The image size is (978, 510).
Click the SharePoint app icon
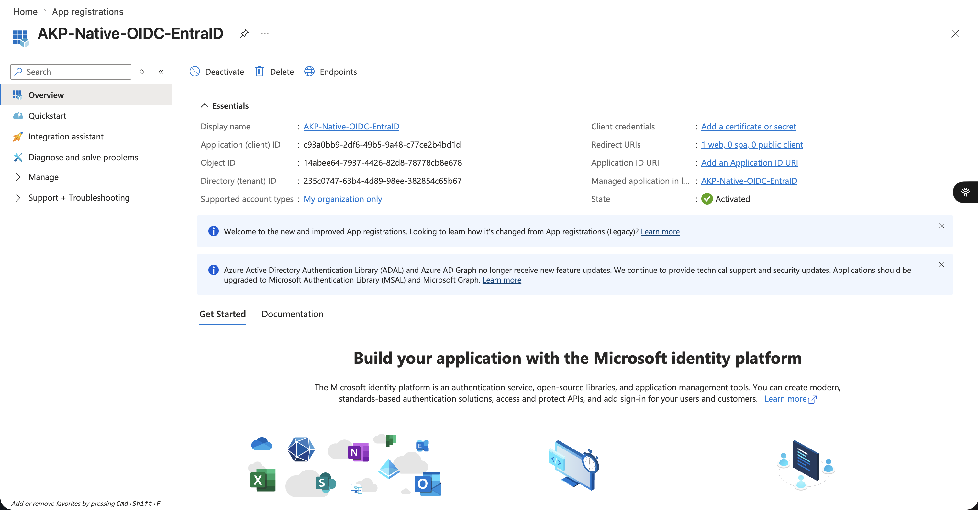click(325, 483)
